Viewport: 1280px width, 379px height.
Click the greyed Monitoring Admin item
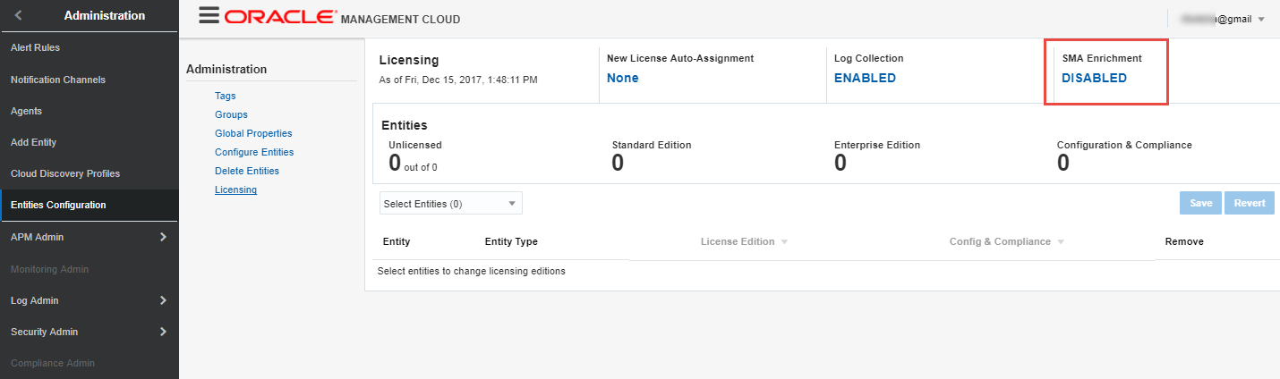pos(49,269)
